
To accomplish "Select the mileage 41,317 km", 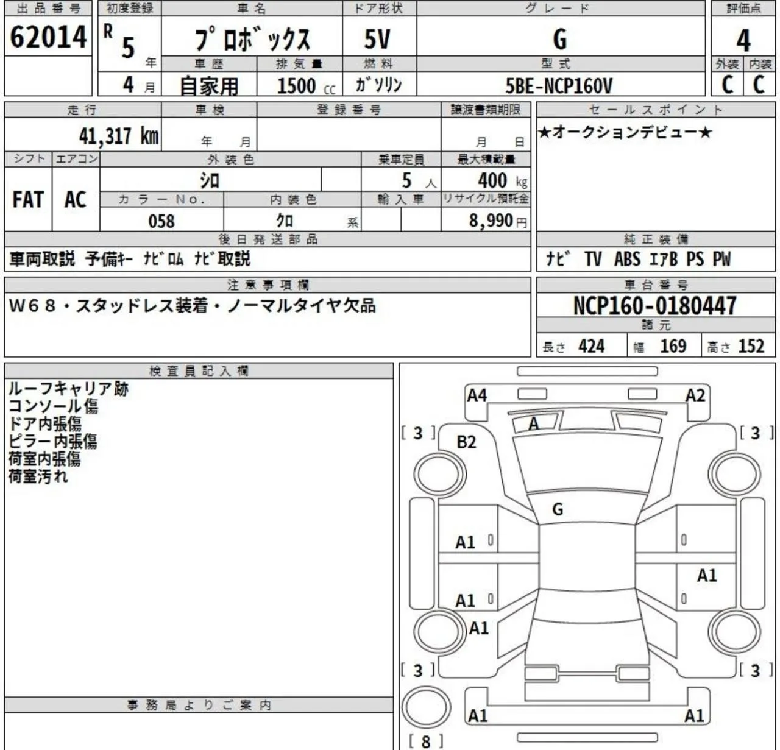I will [x=119, y=135].
